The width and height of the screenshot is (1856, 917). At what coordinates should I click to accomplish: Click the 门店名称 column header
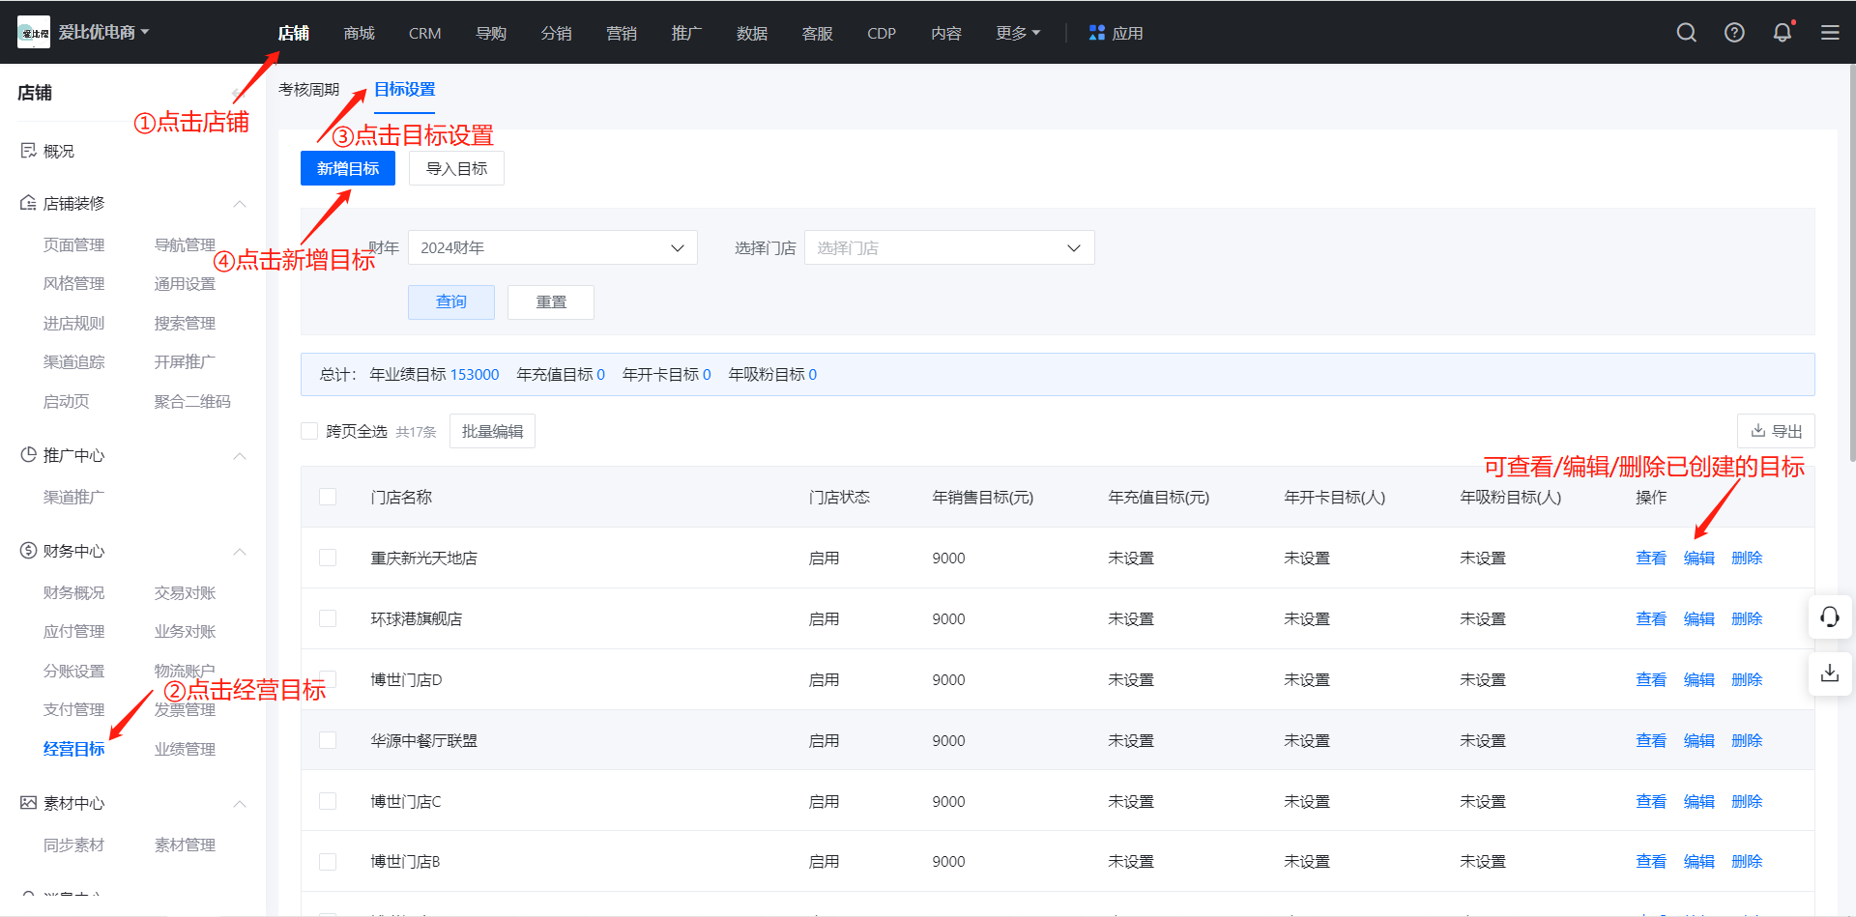(401, 497)
